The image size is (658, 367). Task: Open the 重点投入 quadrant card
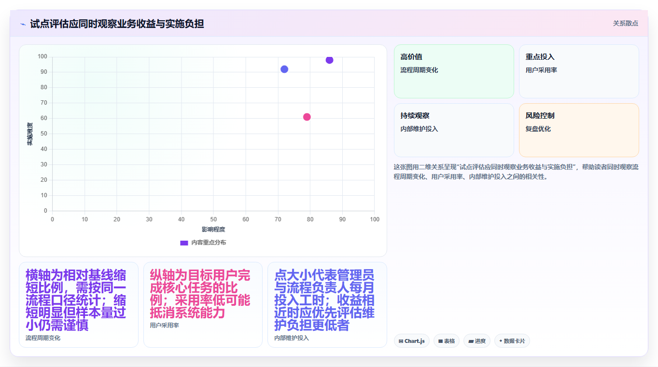tap(579, 71)
